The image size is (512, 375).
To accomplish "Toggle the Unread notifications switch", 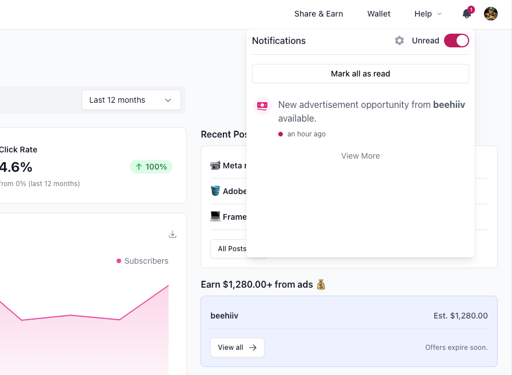I will coord(456,41).
